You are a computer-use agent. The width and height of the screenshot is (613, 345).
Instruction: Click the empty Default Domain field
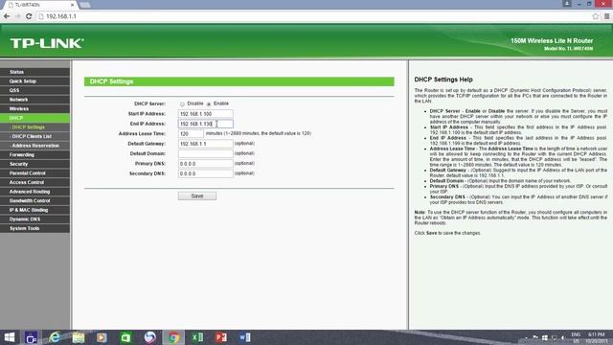(206, 153)
